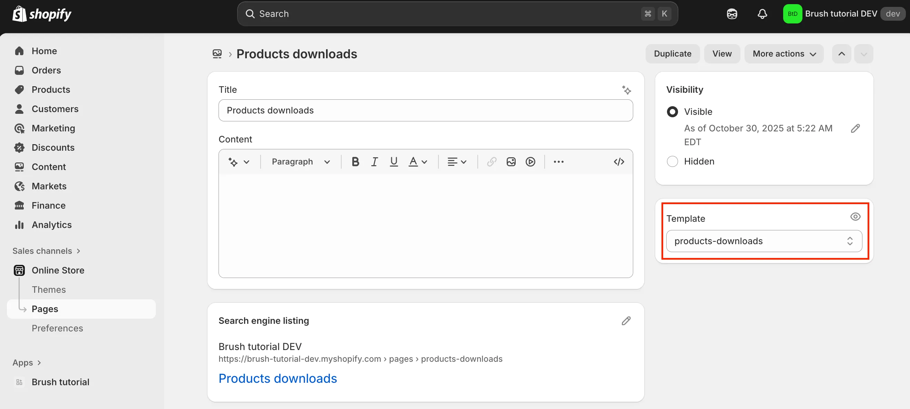Insert a video into the content
The image size is (910, 409).
(530, 161)
